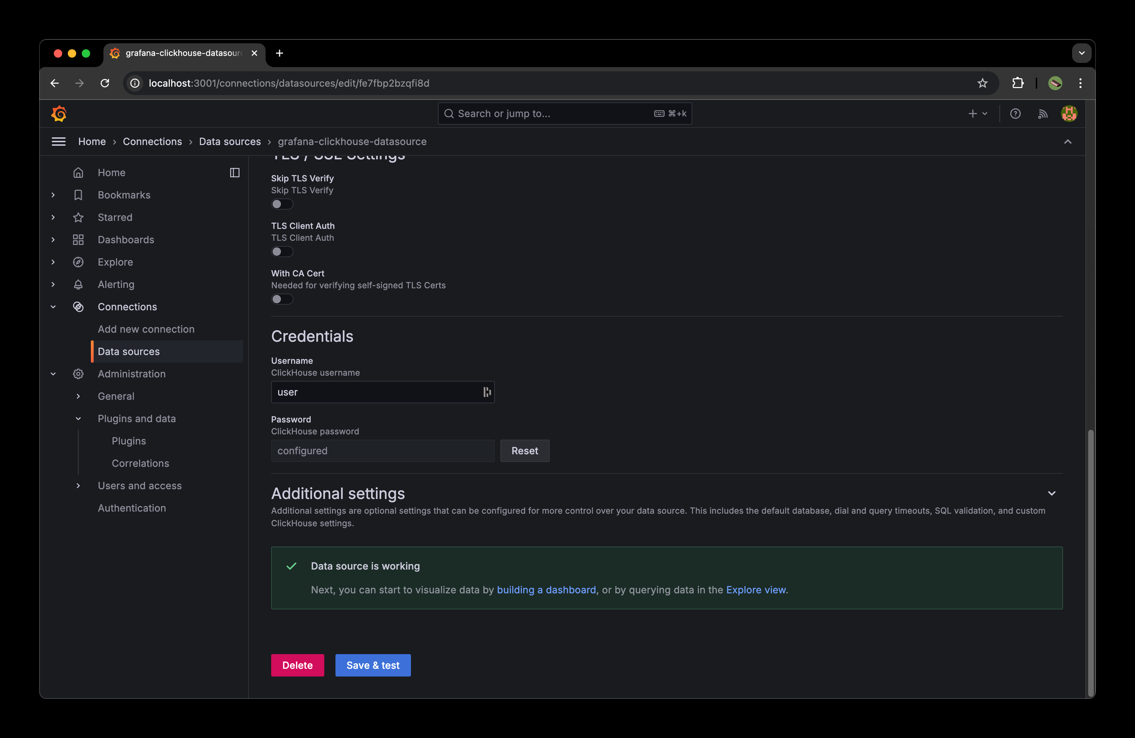Open the Bookmarks icon in sidebar
The height and width of the screenshot is (738, 1135).
tap(79, 195)
